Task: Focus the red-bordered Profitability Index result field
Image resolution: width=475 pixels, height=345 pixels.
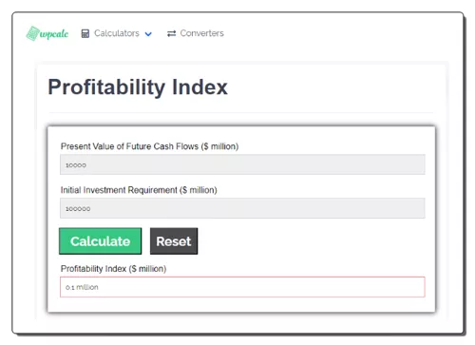Action: click(242, 287)
